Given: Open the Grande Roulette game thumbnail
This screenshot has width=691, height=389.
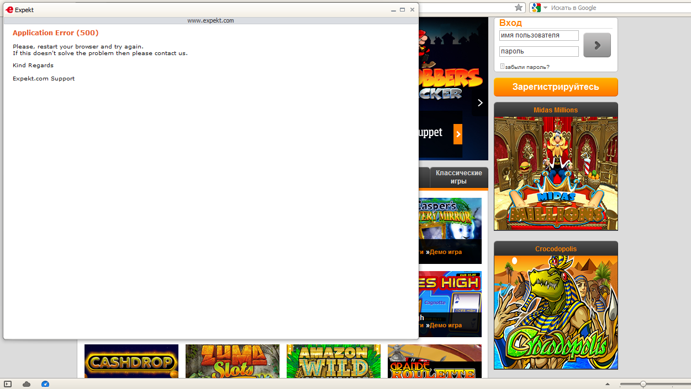Looking at the screenshot, I should (435, 361).
